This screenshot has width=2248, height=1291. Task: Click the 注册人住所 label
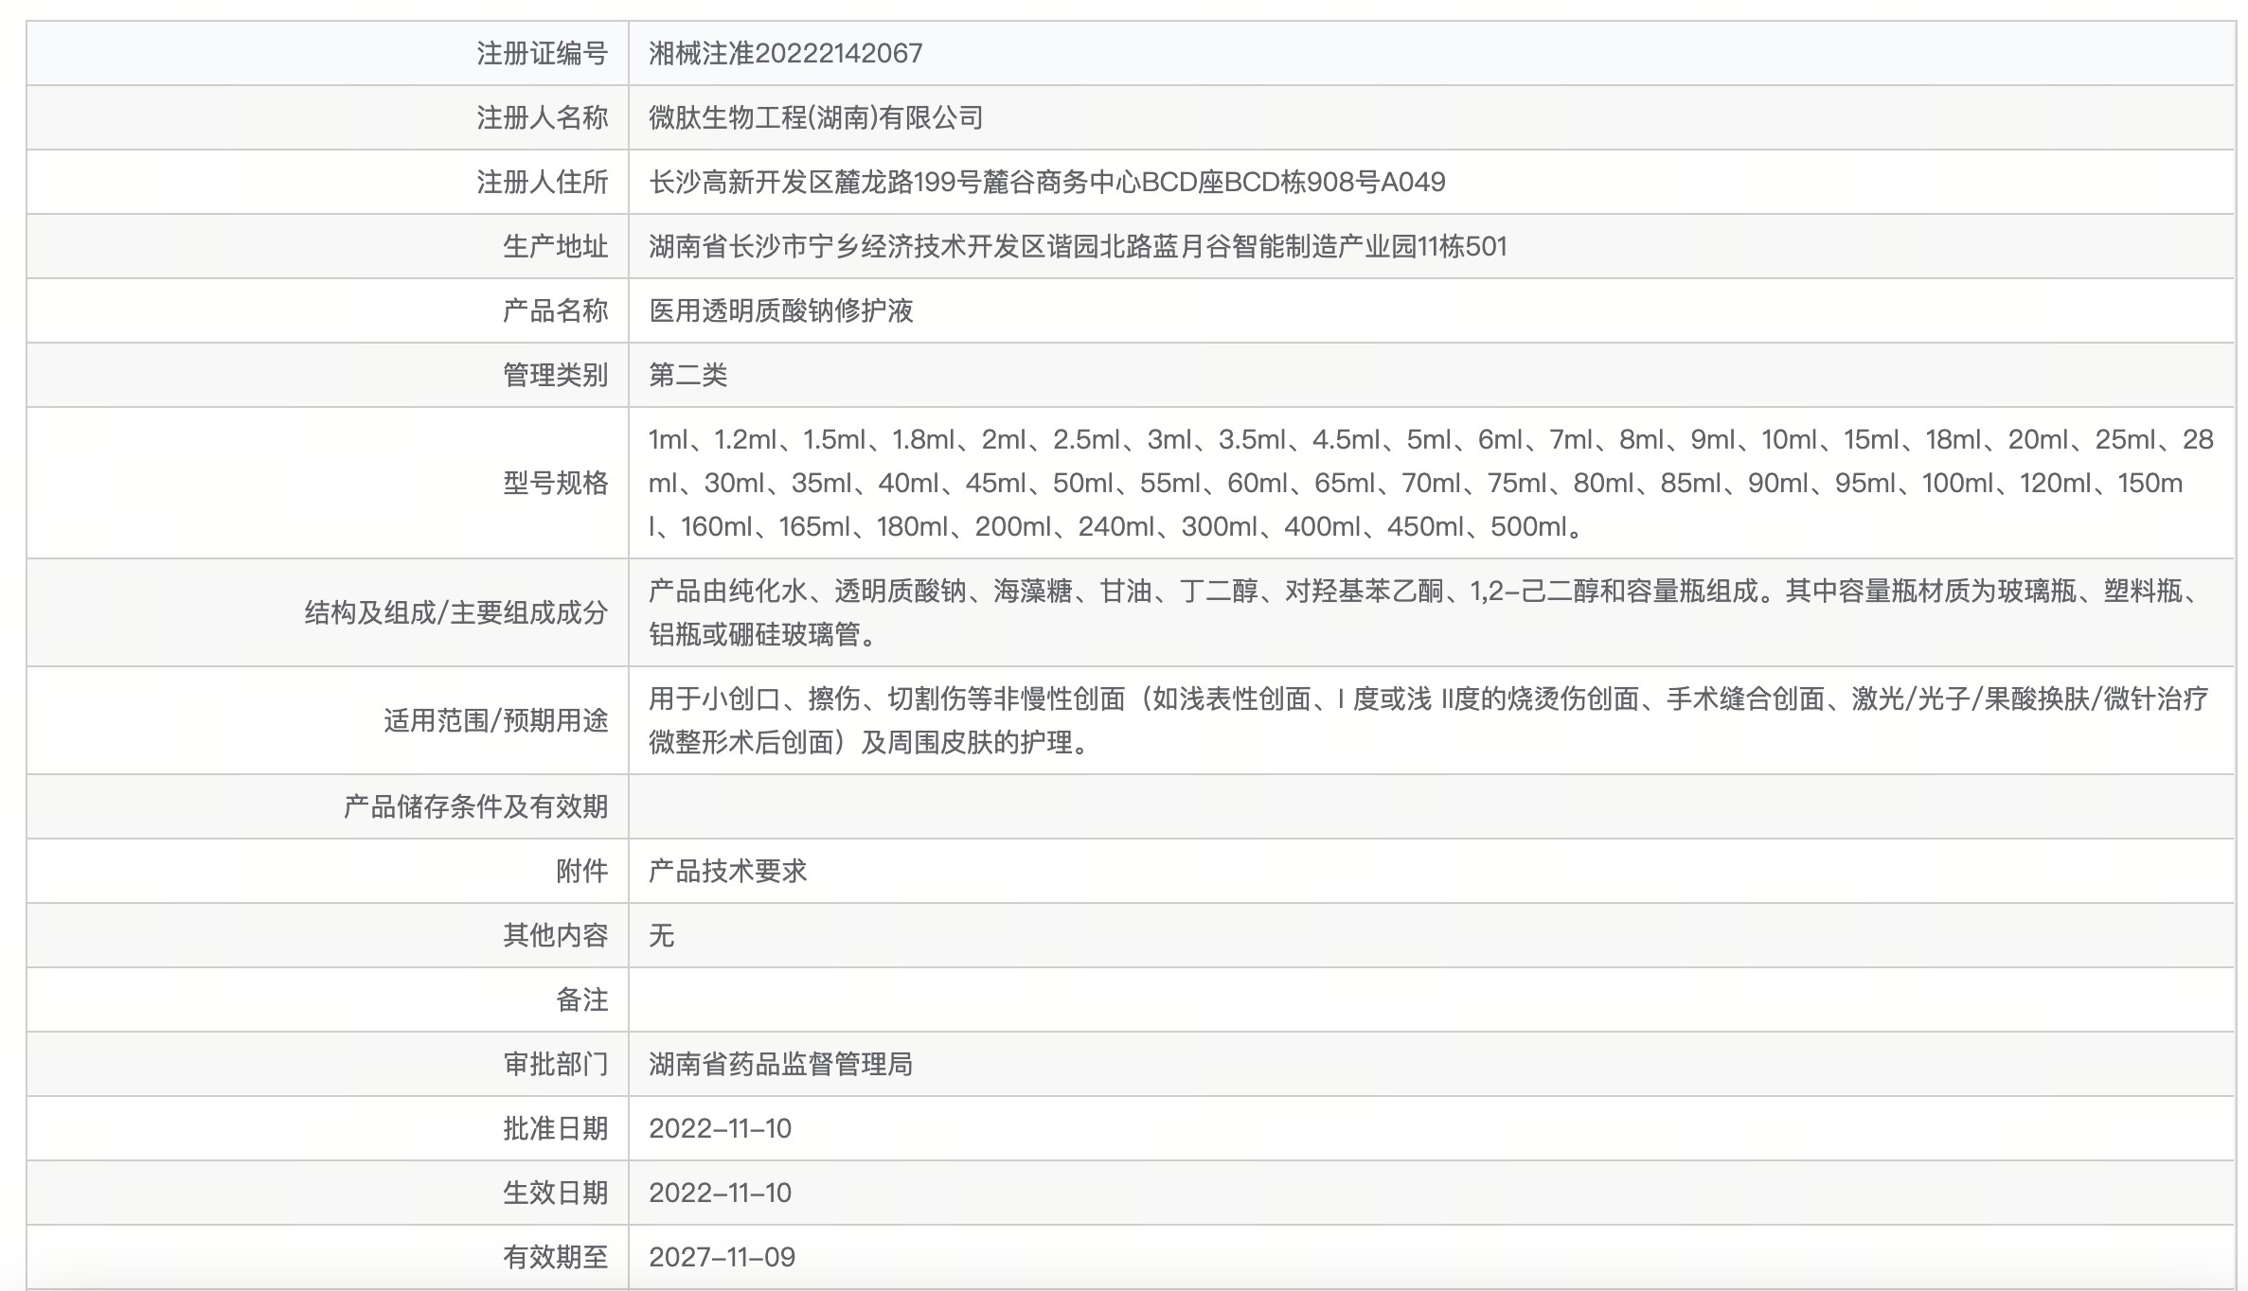coord(542,182)
